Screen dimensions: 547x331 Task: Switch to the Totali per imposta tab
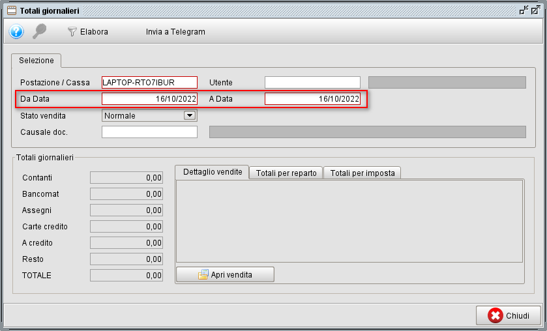(362, 173)
